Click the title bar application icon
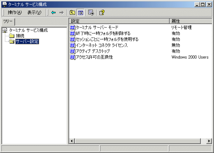 (x=5, y=5)
